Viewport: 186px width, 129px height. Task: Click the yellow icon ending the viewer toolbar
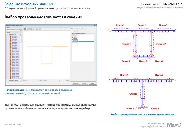(x=39, y=29)
